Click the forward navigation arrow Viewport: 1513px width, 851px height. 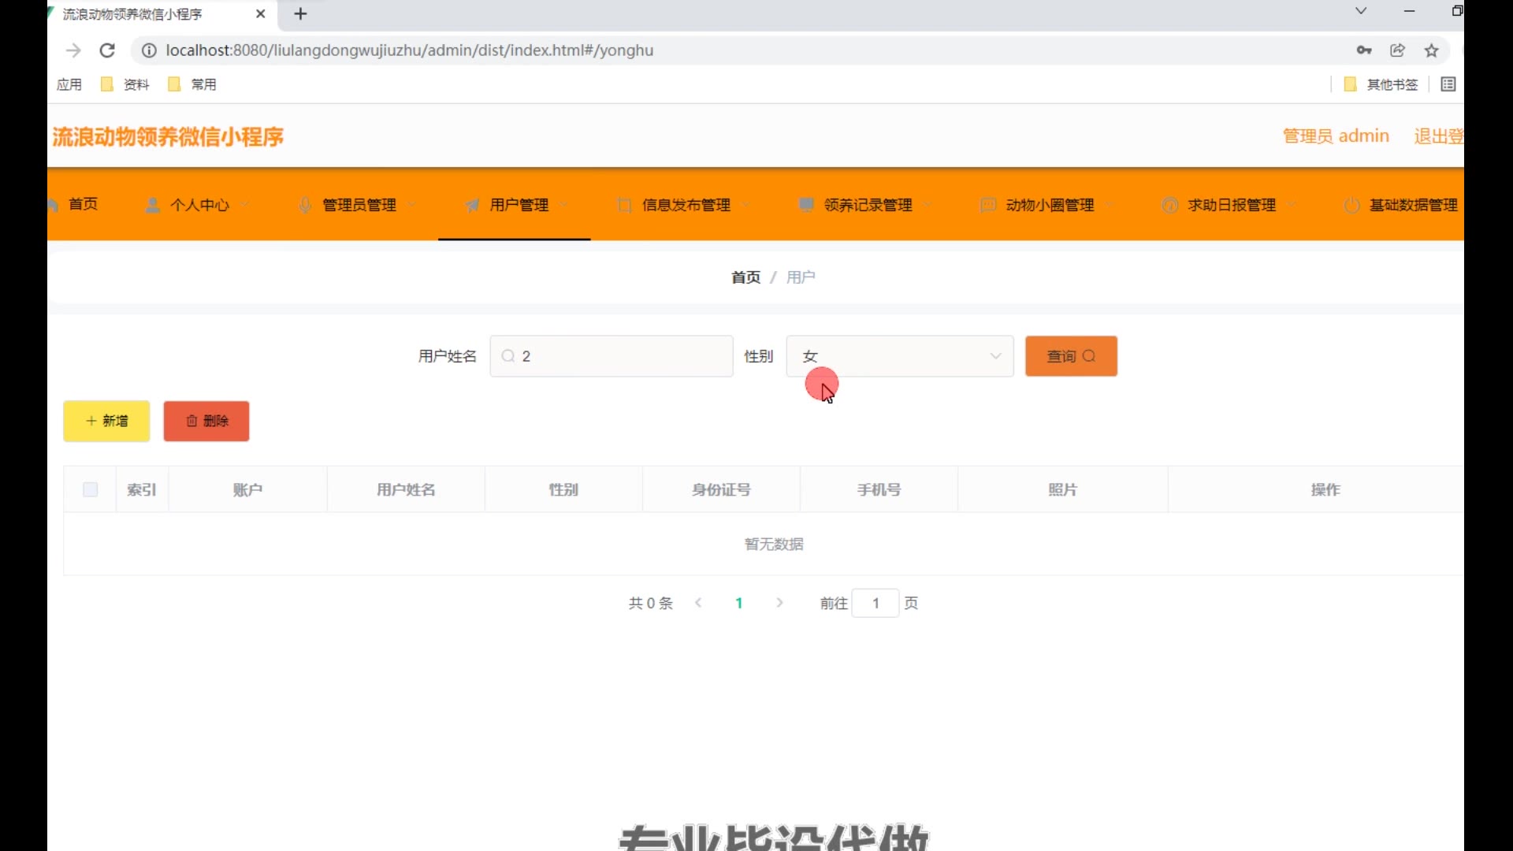coord(73,50)
